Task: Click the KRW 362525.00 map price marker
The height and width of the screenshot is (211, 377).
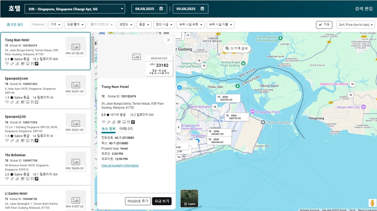Action: (x=228, y=98)
